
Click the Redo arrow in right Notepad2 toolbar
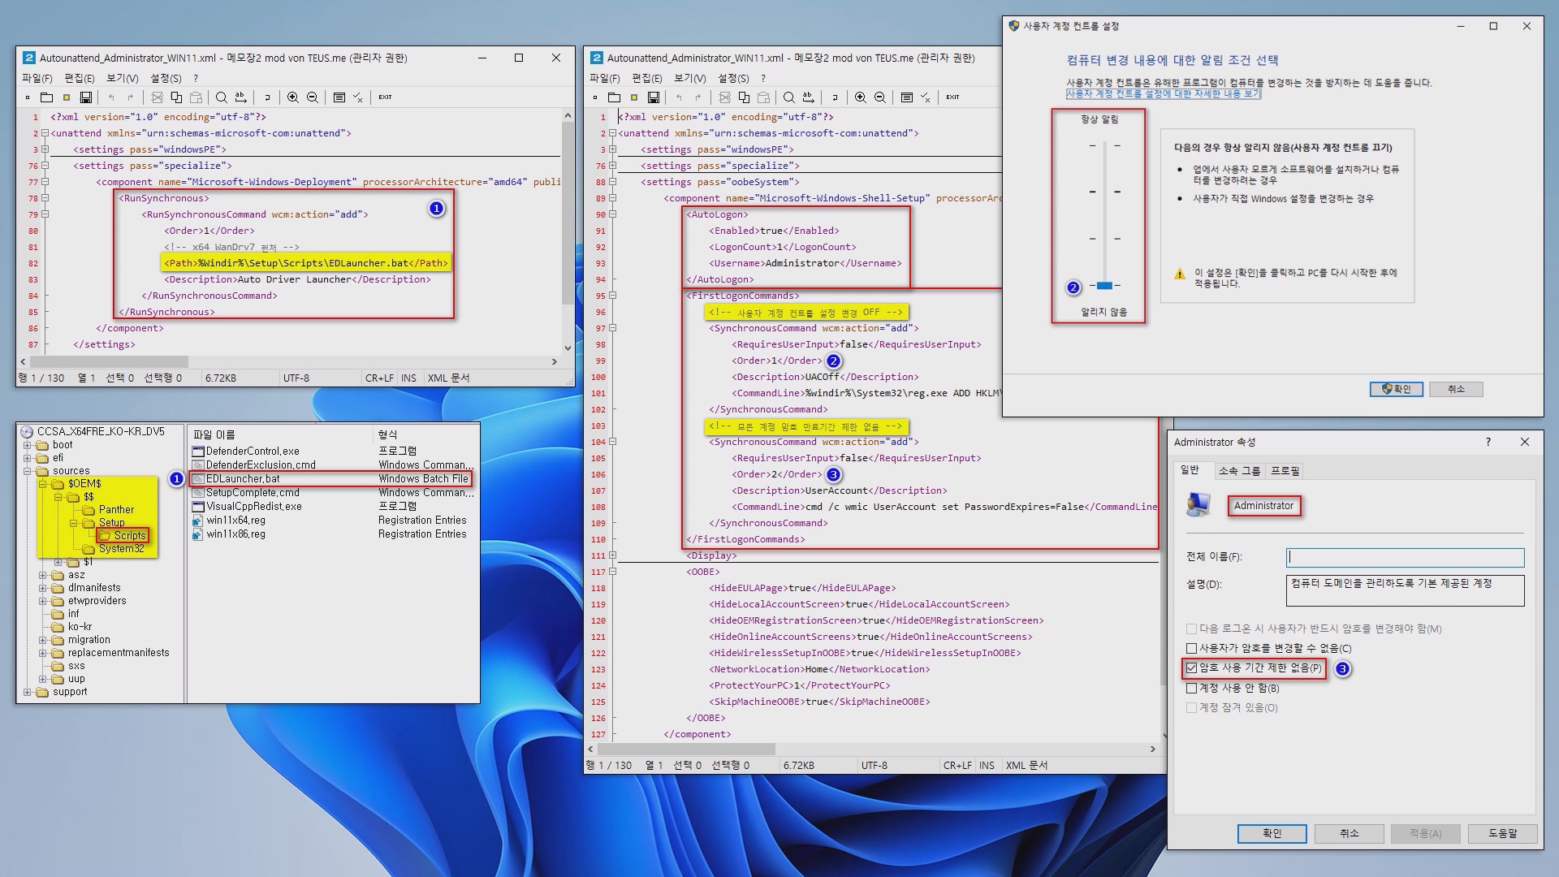698,97
